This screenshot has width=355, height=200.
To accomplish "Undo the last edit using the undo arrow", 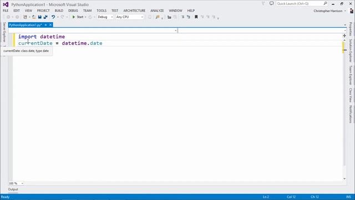I will click(53, 17).
